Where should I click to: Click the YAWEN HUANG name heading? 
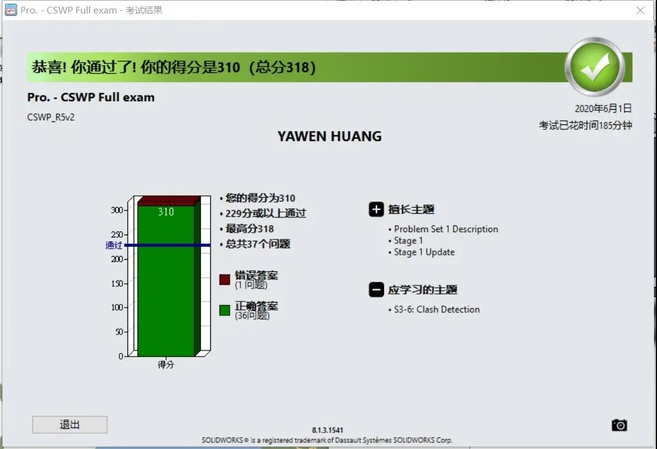[329, 136]
